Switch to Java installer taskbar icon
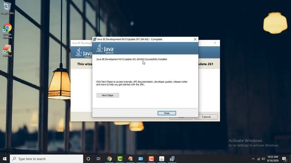Viewport: 291px width, 163px height. point(162,159)
